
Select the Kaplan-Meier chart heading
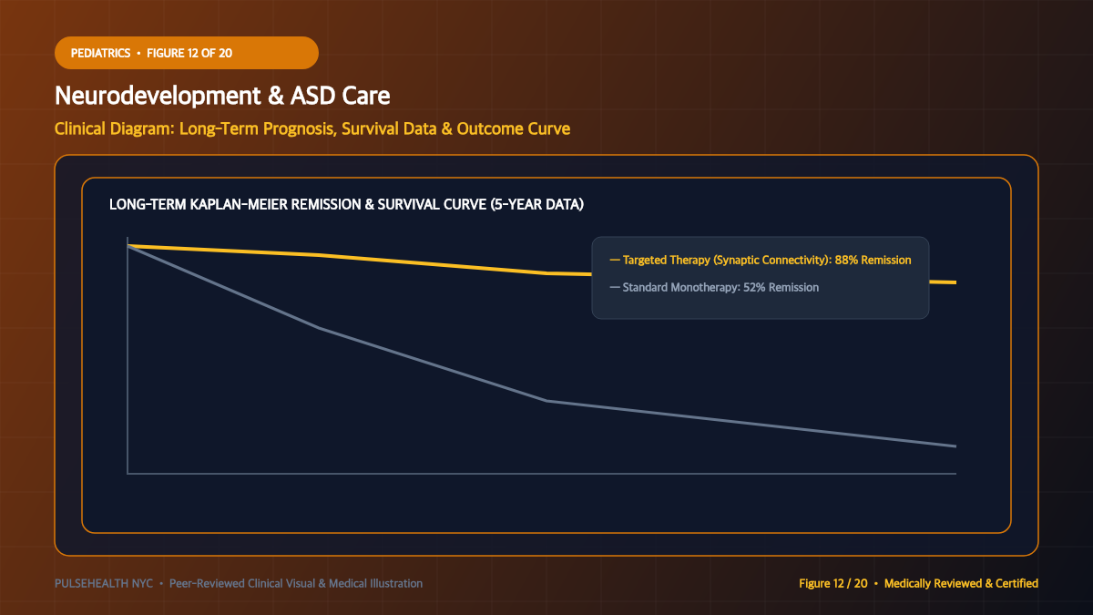tap(346, 204)
